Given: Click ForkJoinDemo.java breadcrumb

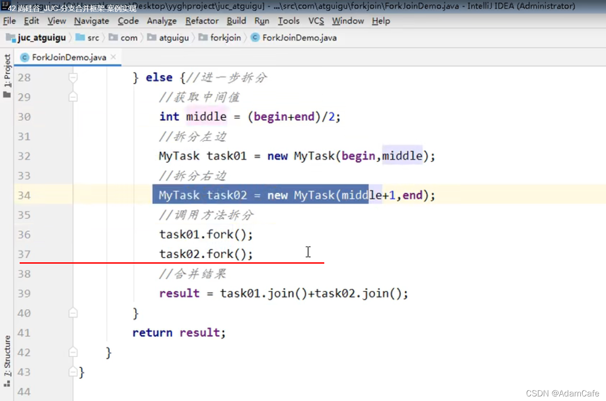Looking at the screenshot, I should point(294,38).
